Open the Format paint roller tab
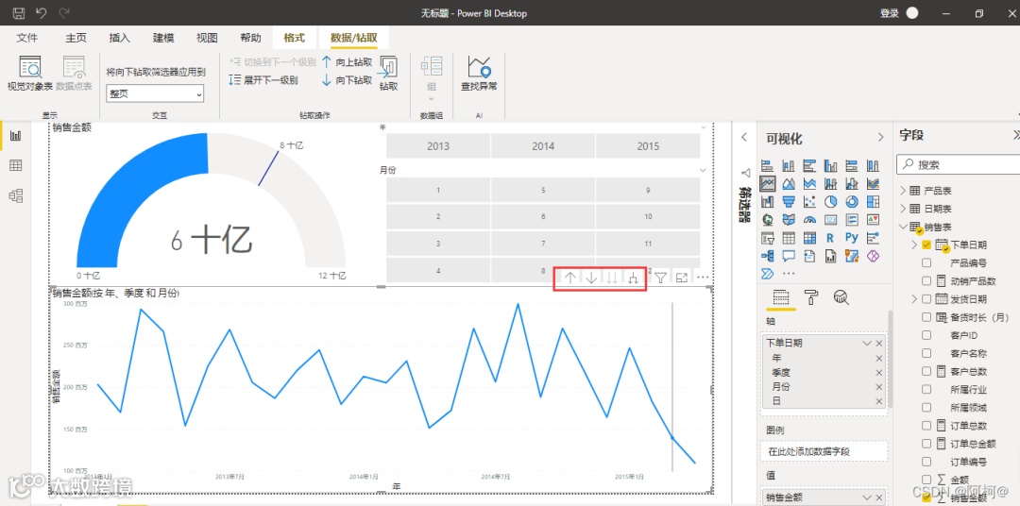1020x506 pixels. coord(810,298)
